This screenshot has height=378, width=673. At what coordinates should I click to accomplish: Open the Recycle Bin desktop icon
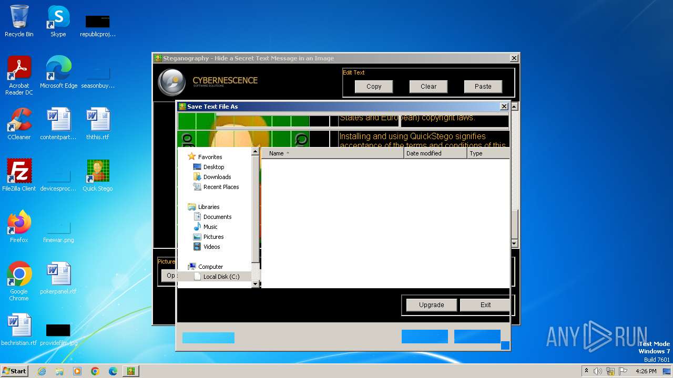[x=19, y=22]
